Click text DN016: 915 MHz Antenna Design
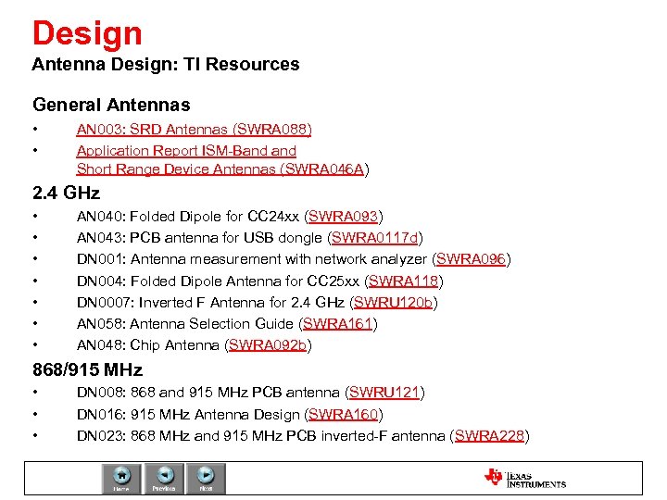Viewport: 667px width, 500px height. point(188,414)
